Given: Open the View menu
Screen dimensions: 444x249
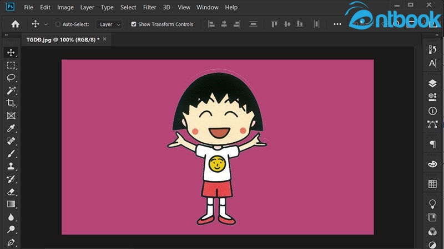Looking at the screenshot, I should (184, 7).
